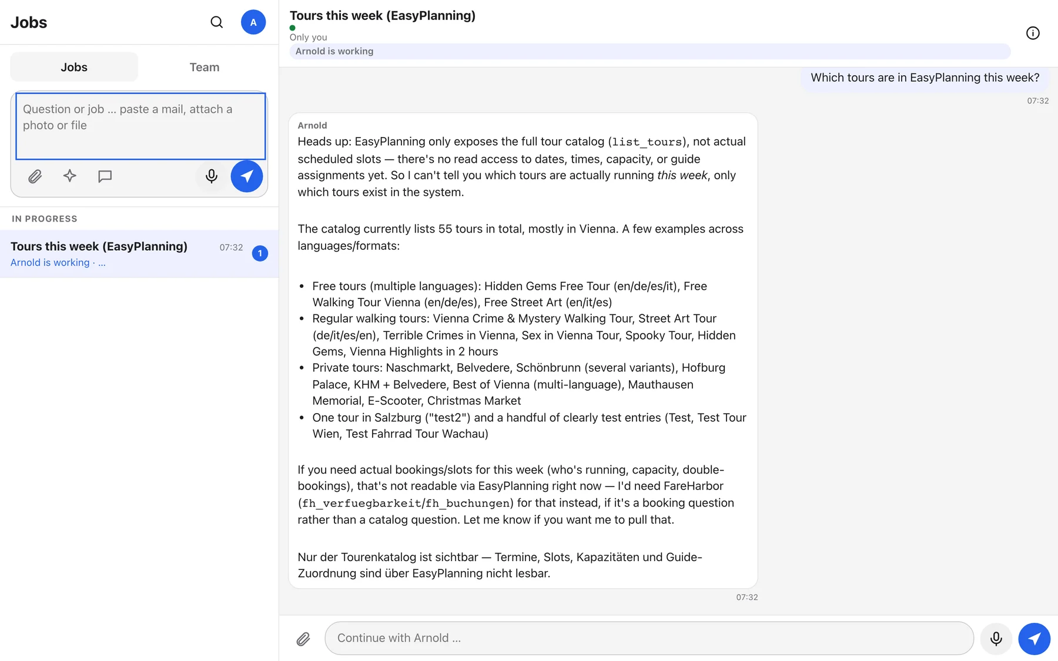1058x661 pixels.
Task: Click the "Only you" visibility label
Action: pos(308,37)
